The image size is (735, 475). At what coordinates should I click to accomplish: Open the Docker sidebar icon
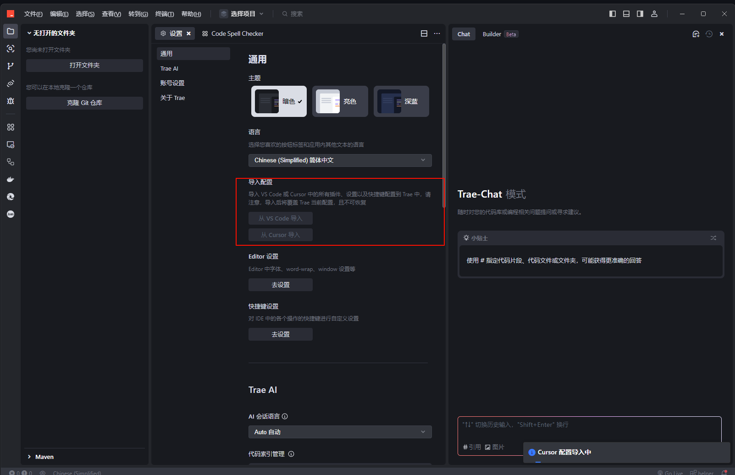tap(11, 179)
